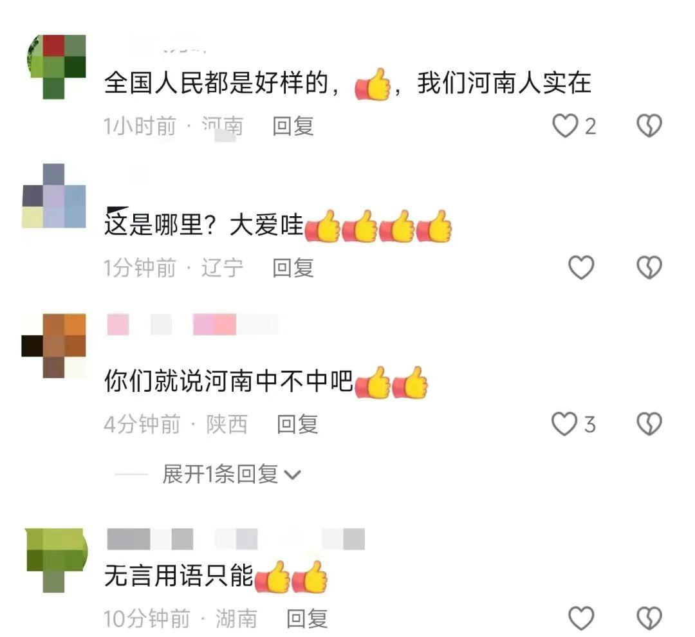Tap broken heart on the 湖南 comment
The width and height of the screenshot is (695, 637).
point(649,618)
